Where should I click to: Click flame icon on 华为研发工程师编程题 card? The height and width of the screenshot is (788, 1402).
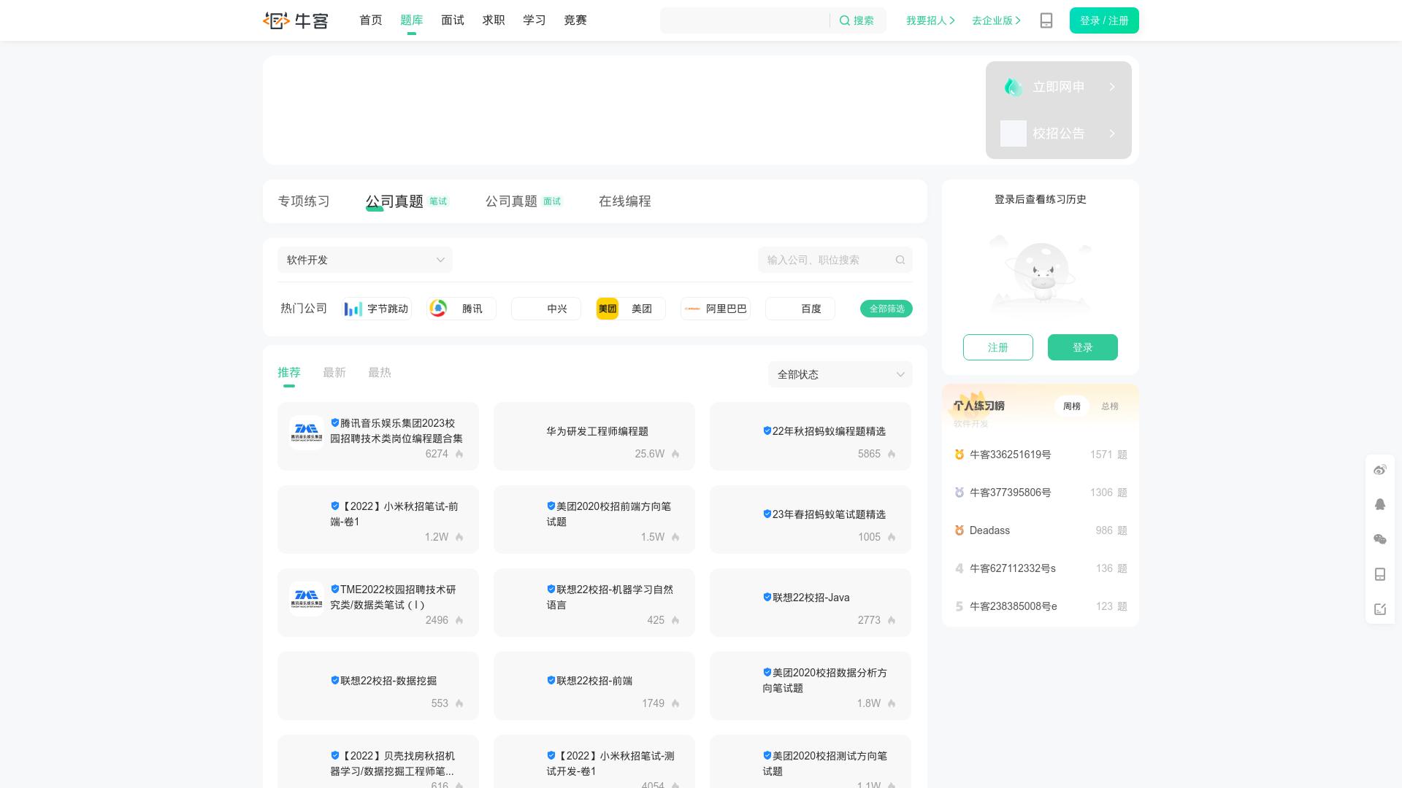click(675, 454)
